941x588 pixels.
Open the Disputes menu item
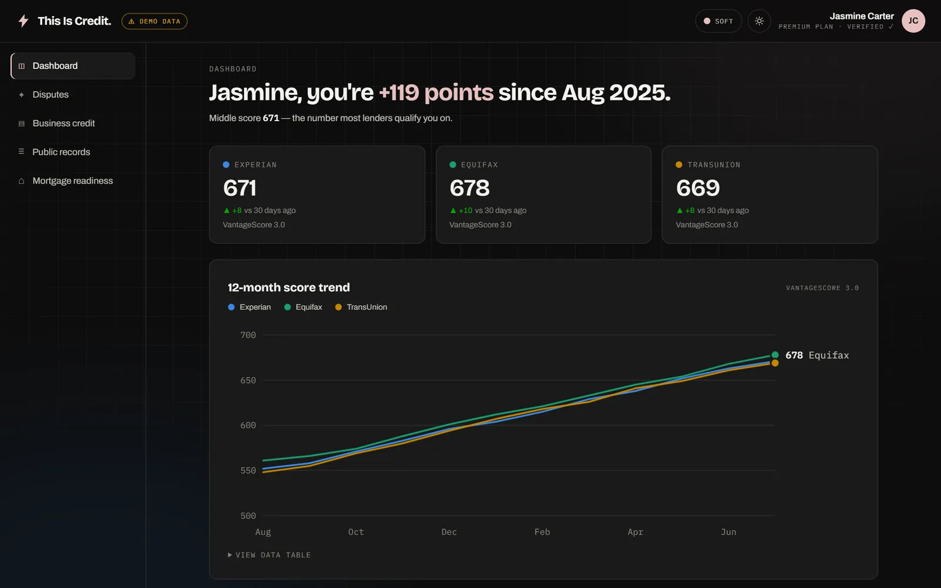point(73,95)
